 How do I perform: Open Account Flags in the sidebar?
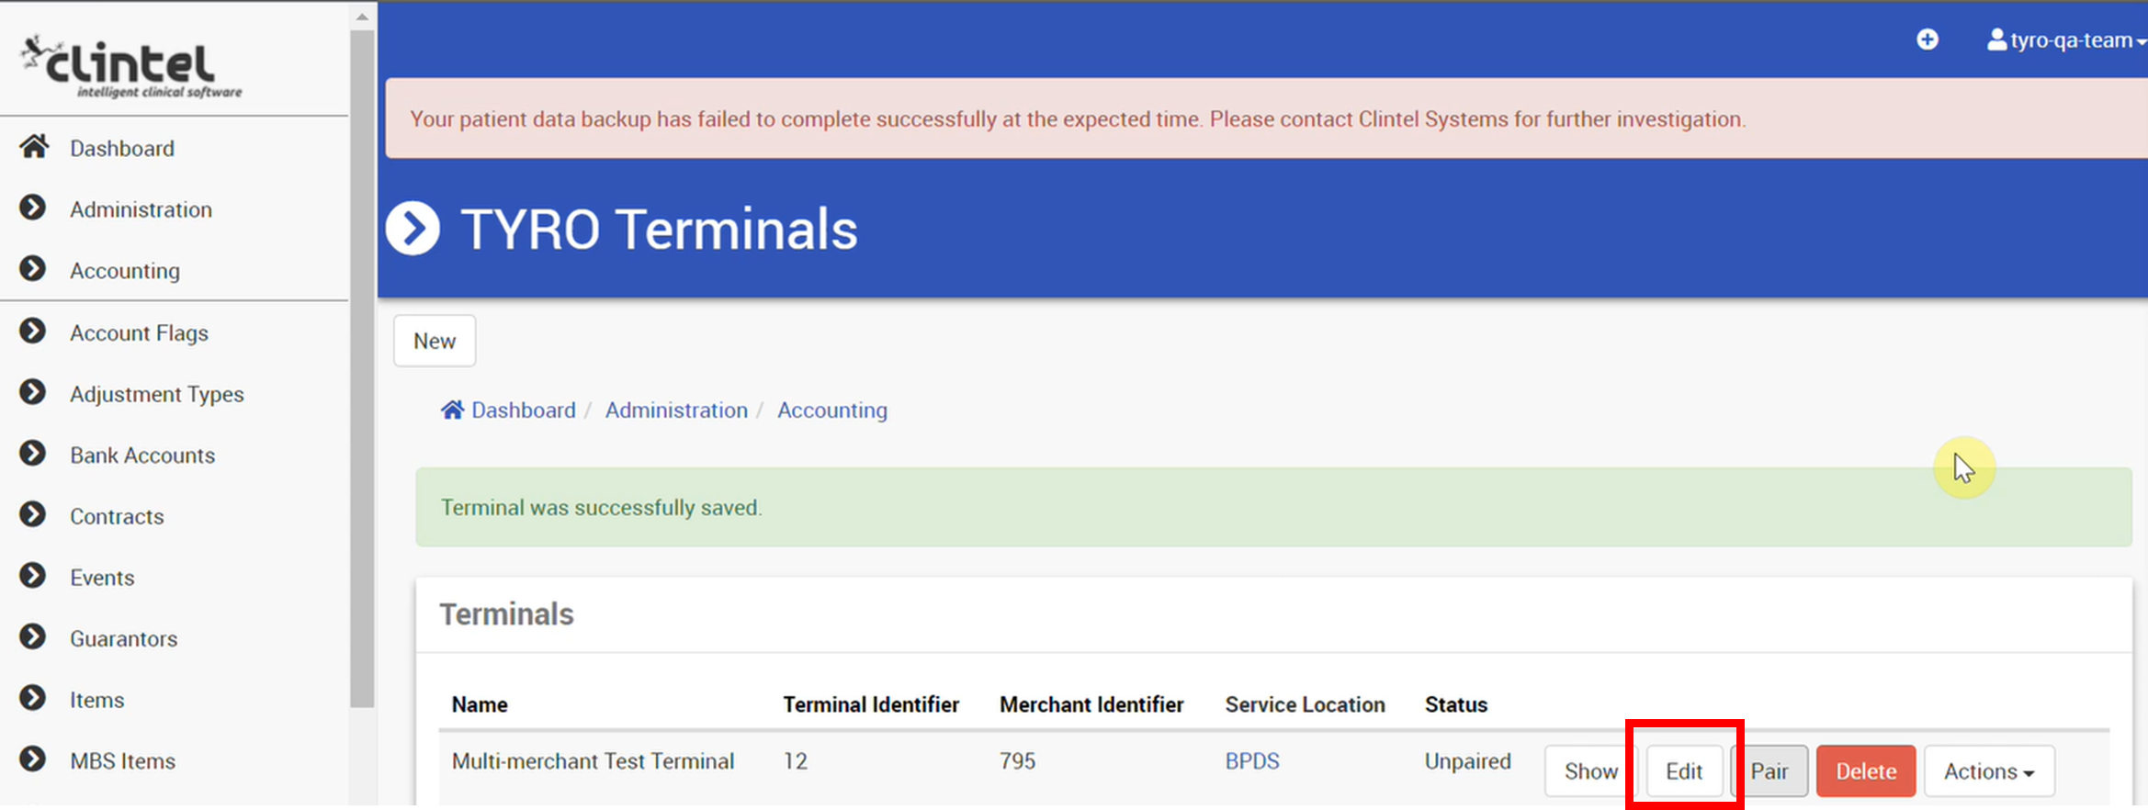(x=139, y=332)
